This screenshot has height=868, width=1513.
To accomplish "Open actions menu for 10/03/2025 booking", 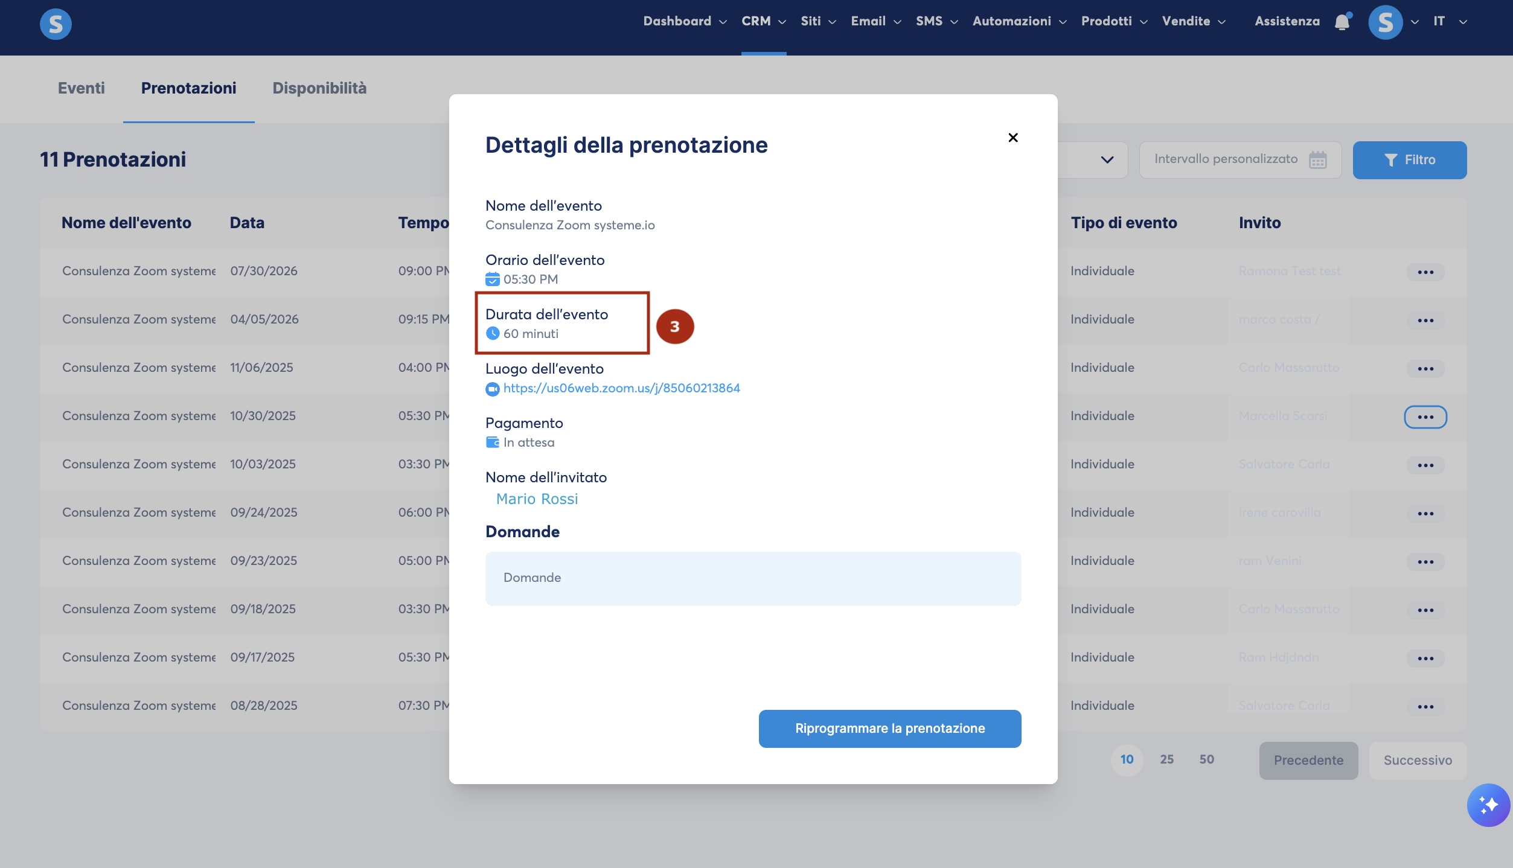I will (x=1425, y=465).
